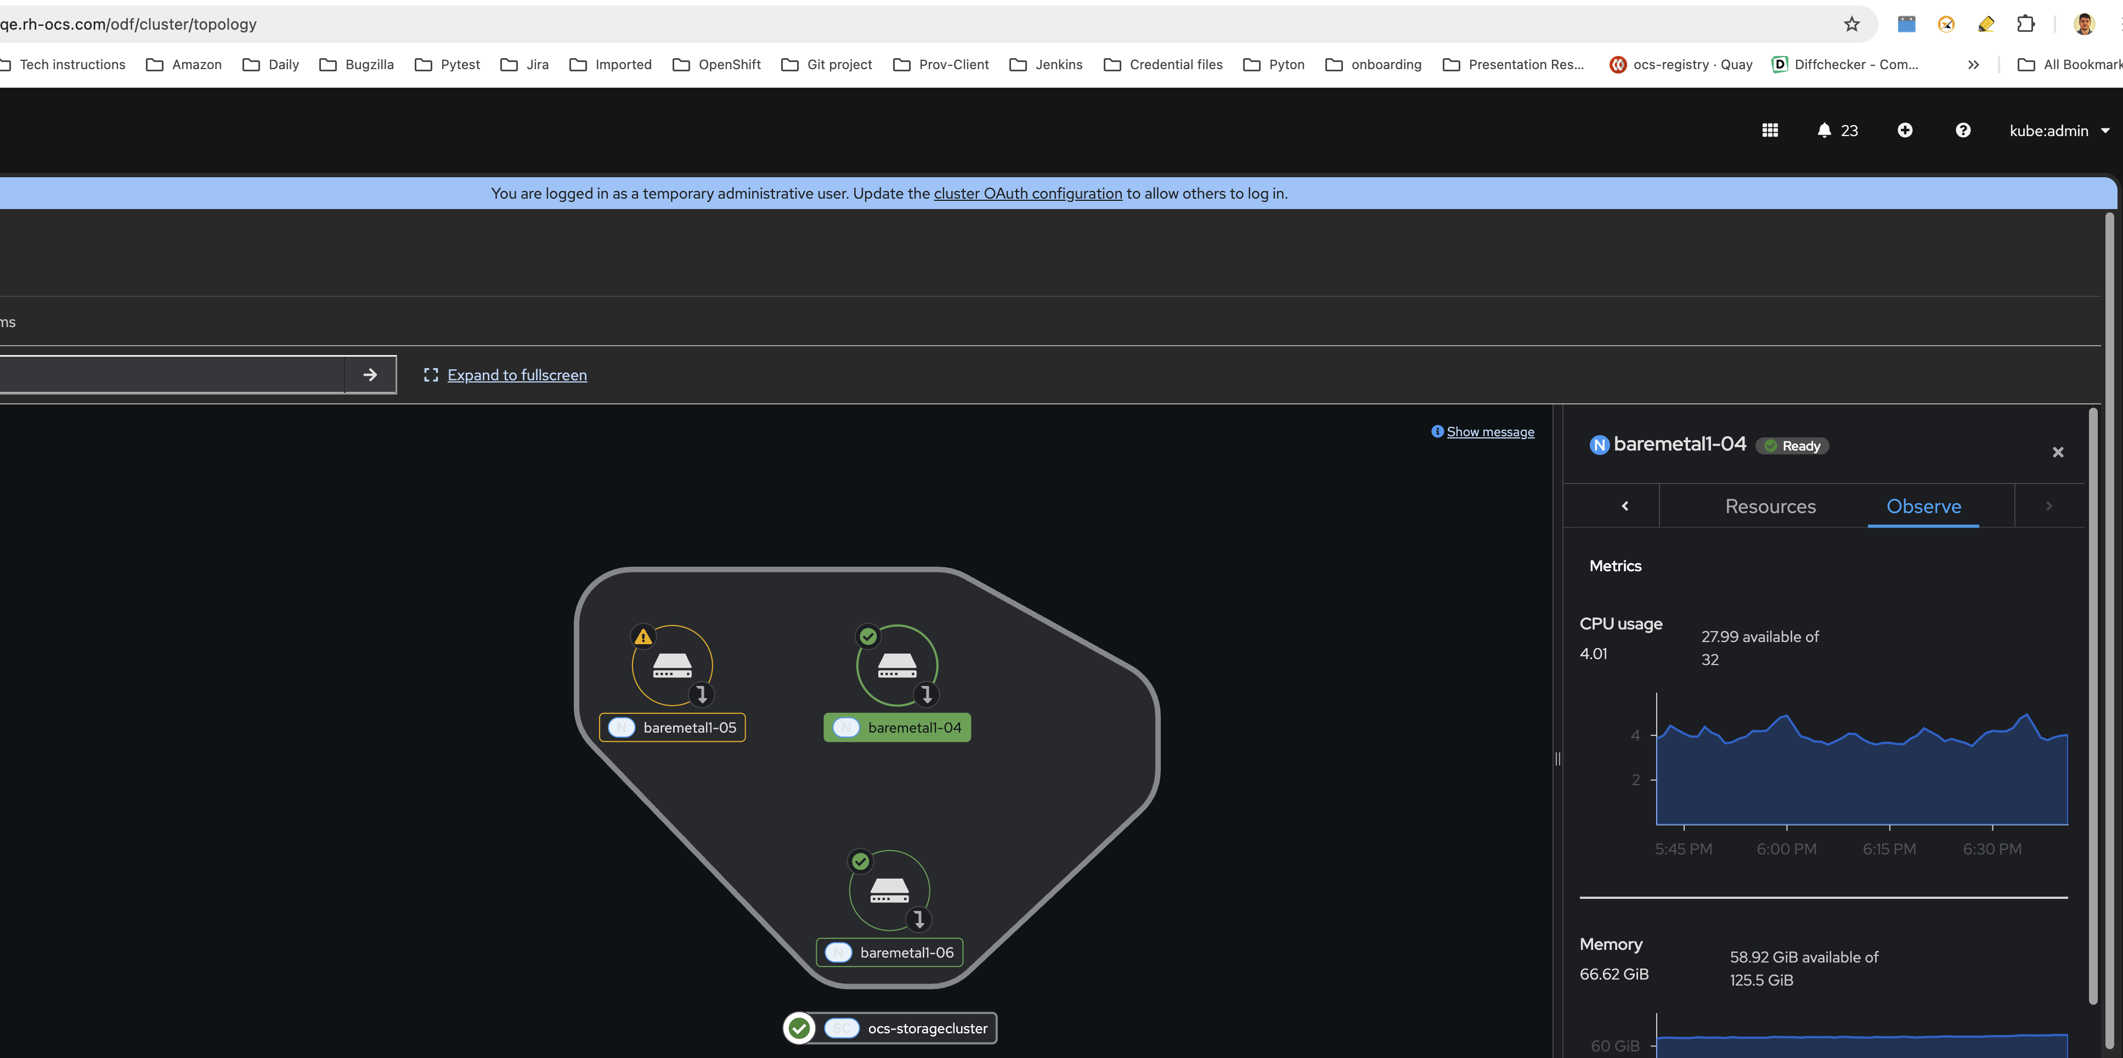Click the Show message link
Image resolution: width=2123 pixels, height=1058 pixels.
pyautogui.click(x=1490, y=431)
